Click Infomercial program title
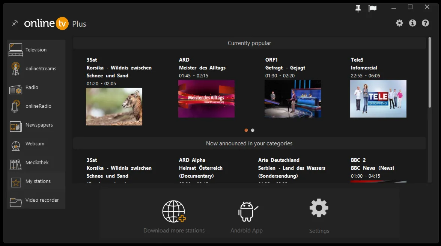 (x=364, y=68)
